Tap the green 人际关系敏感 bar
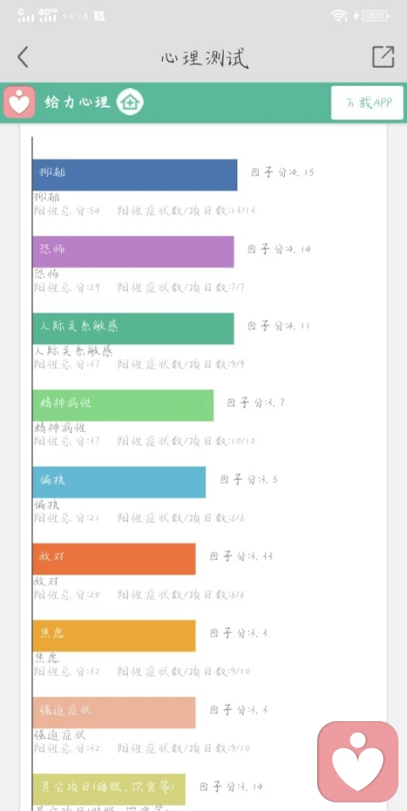The image size is (407, 811). pyautogui.click(x=133, y=329)
